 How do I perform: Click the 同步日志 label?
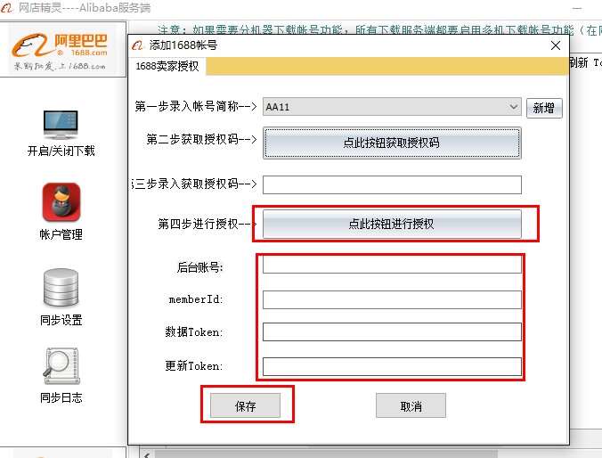(61, 397)
